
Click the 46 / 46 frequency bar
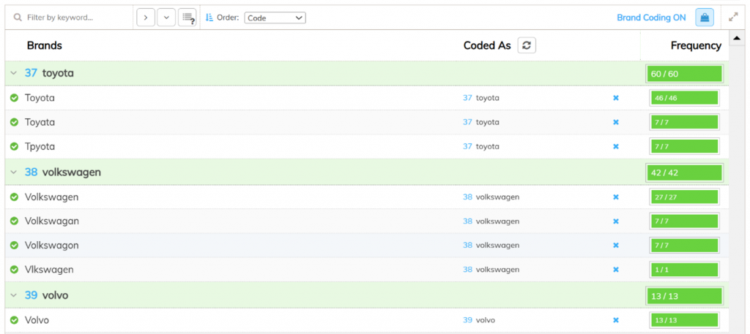(685, 98)
